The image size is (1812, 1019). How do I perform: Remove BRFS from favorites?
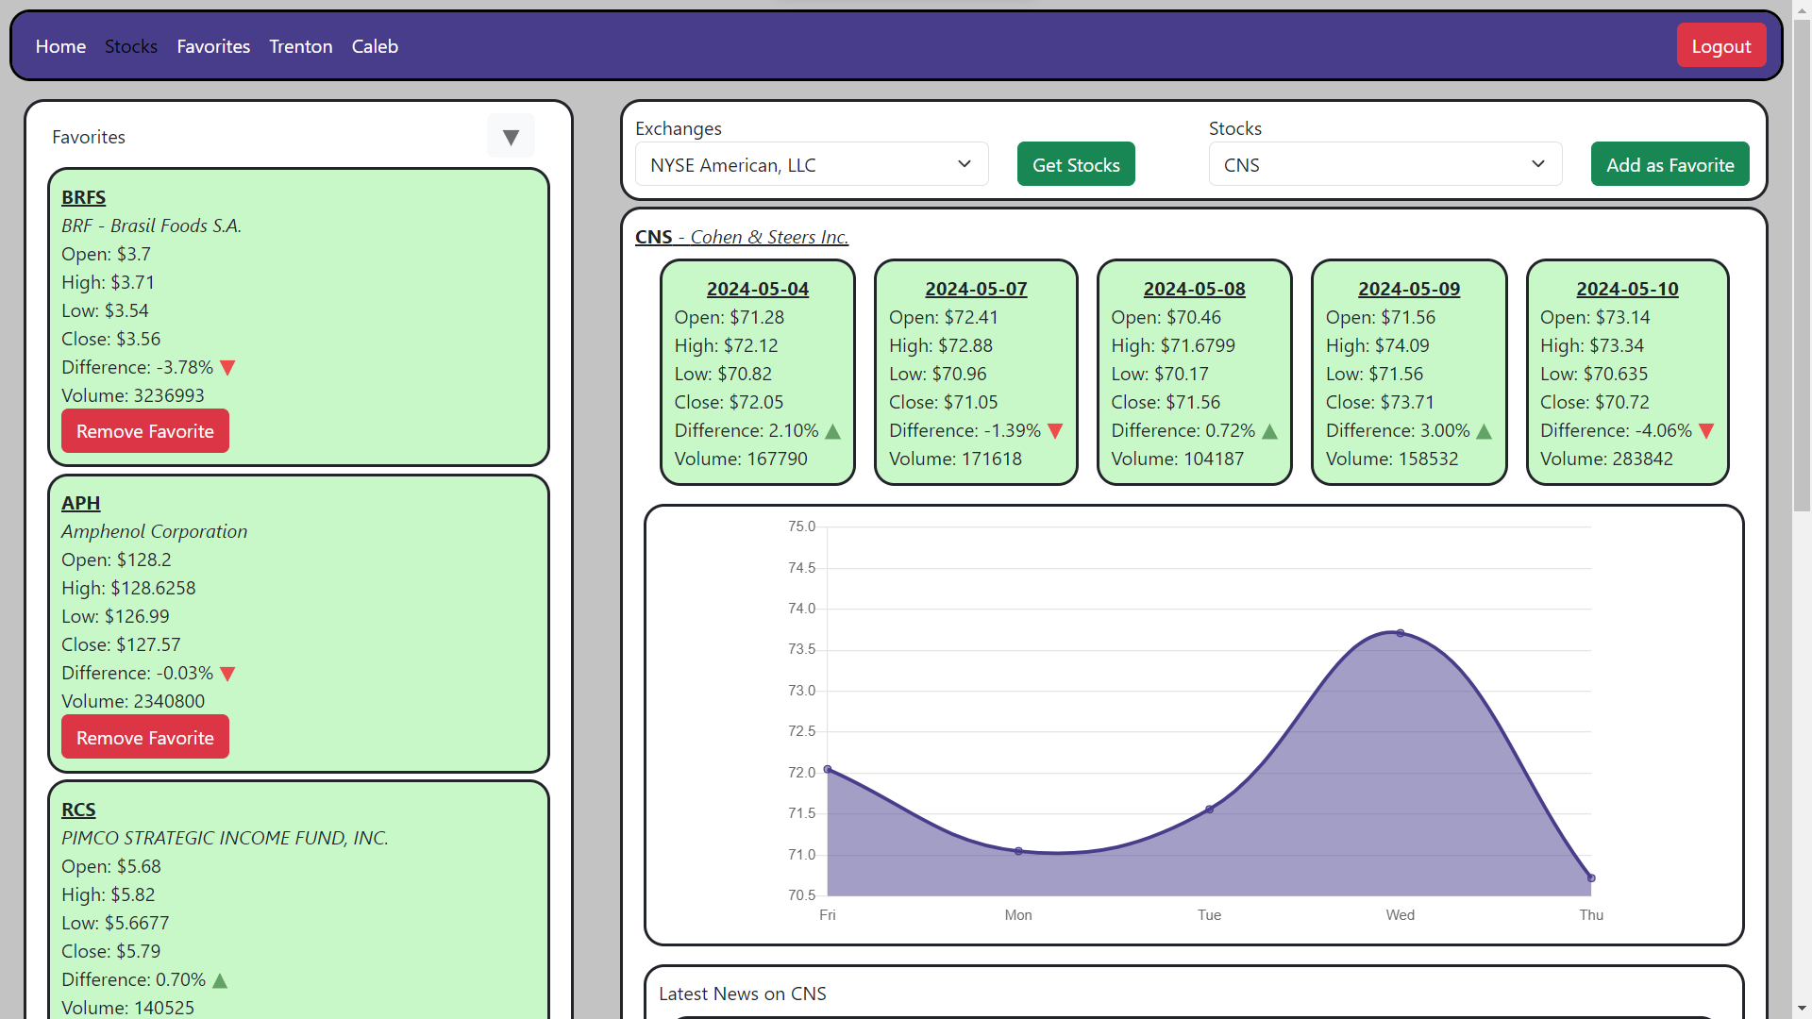click(145, 431)
